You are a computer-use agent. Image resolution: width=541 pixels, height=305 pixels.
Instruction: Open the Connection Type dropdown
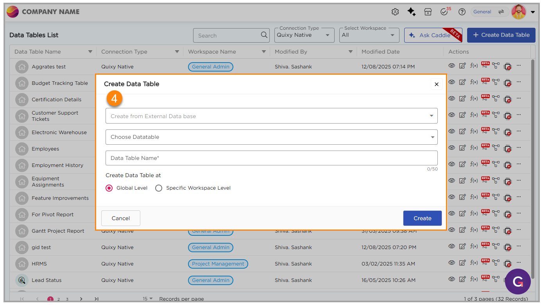(x=304, y=35)
